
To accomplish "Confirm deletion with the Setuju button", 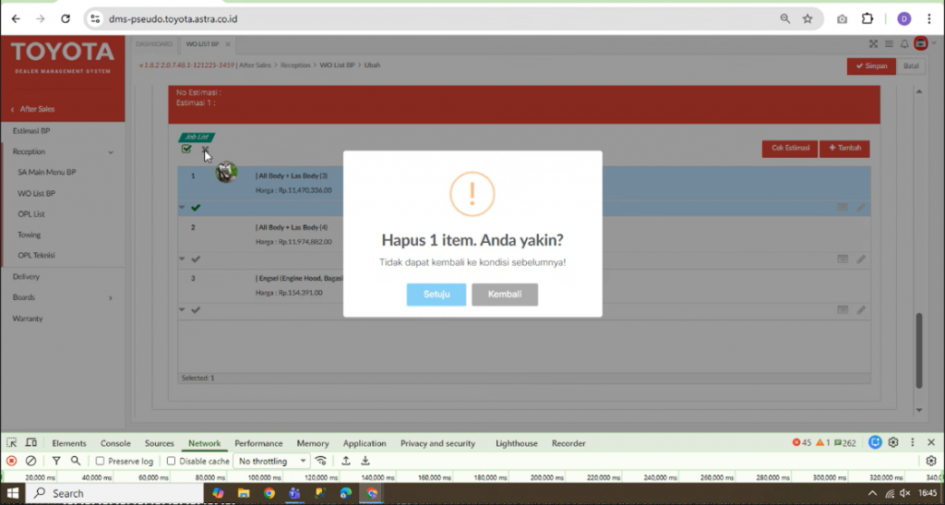I will coord(436,295).
